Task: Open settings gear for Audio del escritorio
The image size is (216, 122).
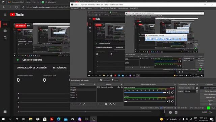Action: click(172, 93)
